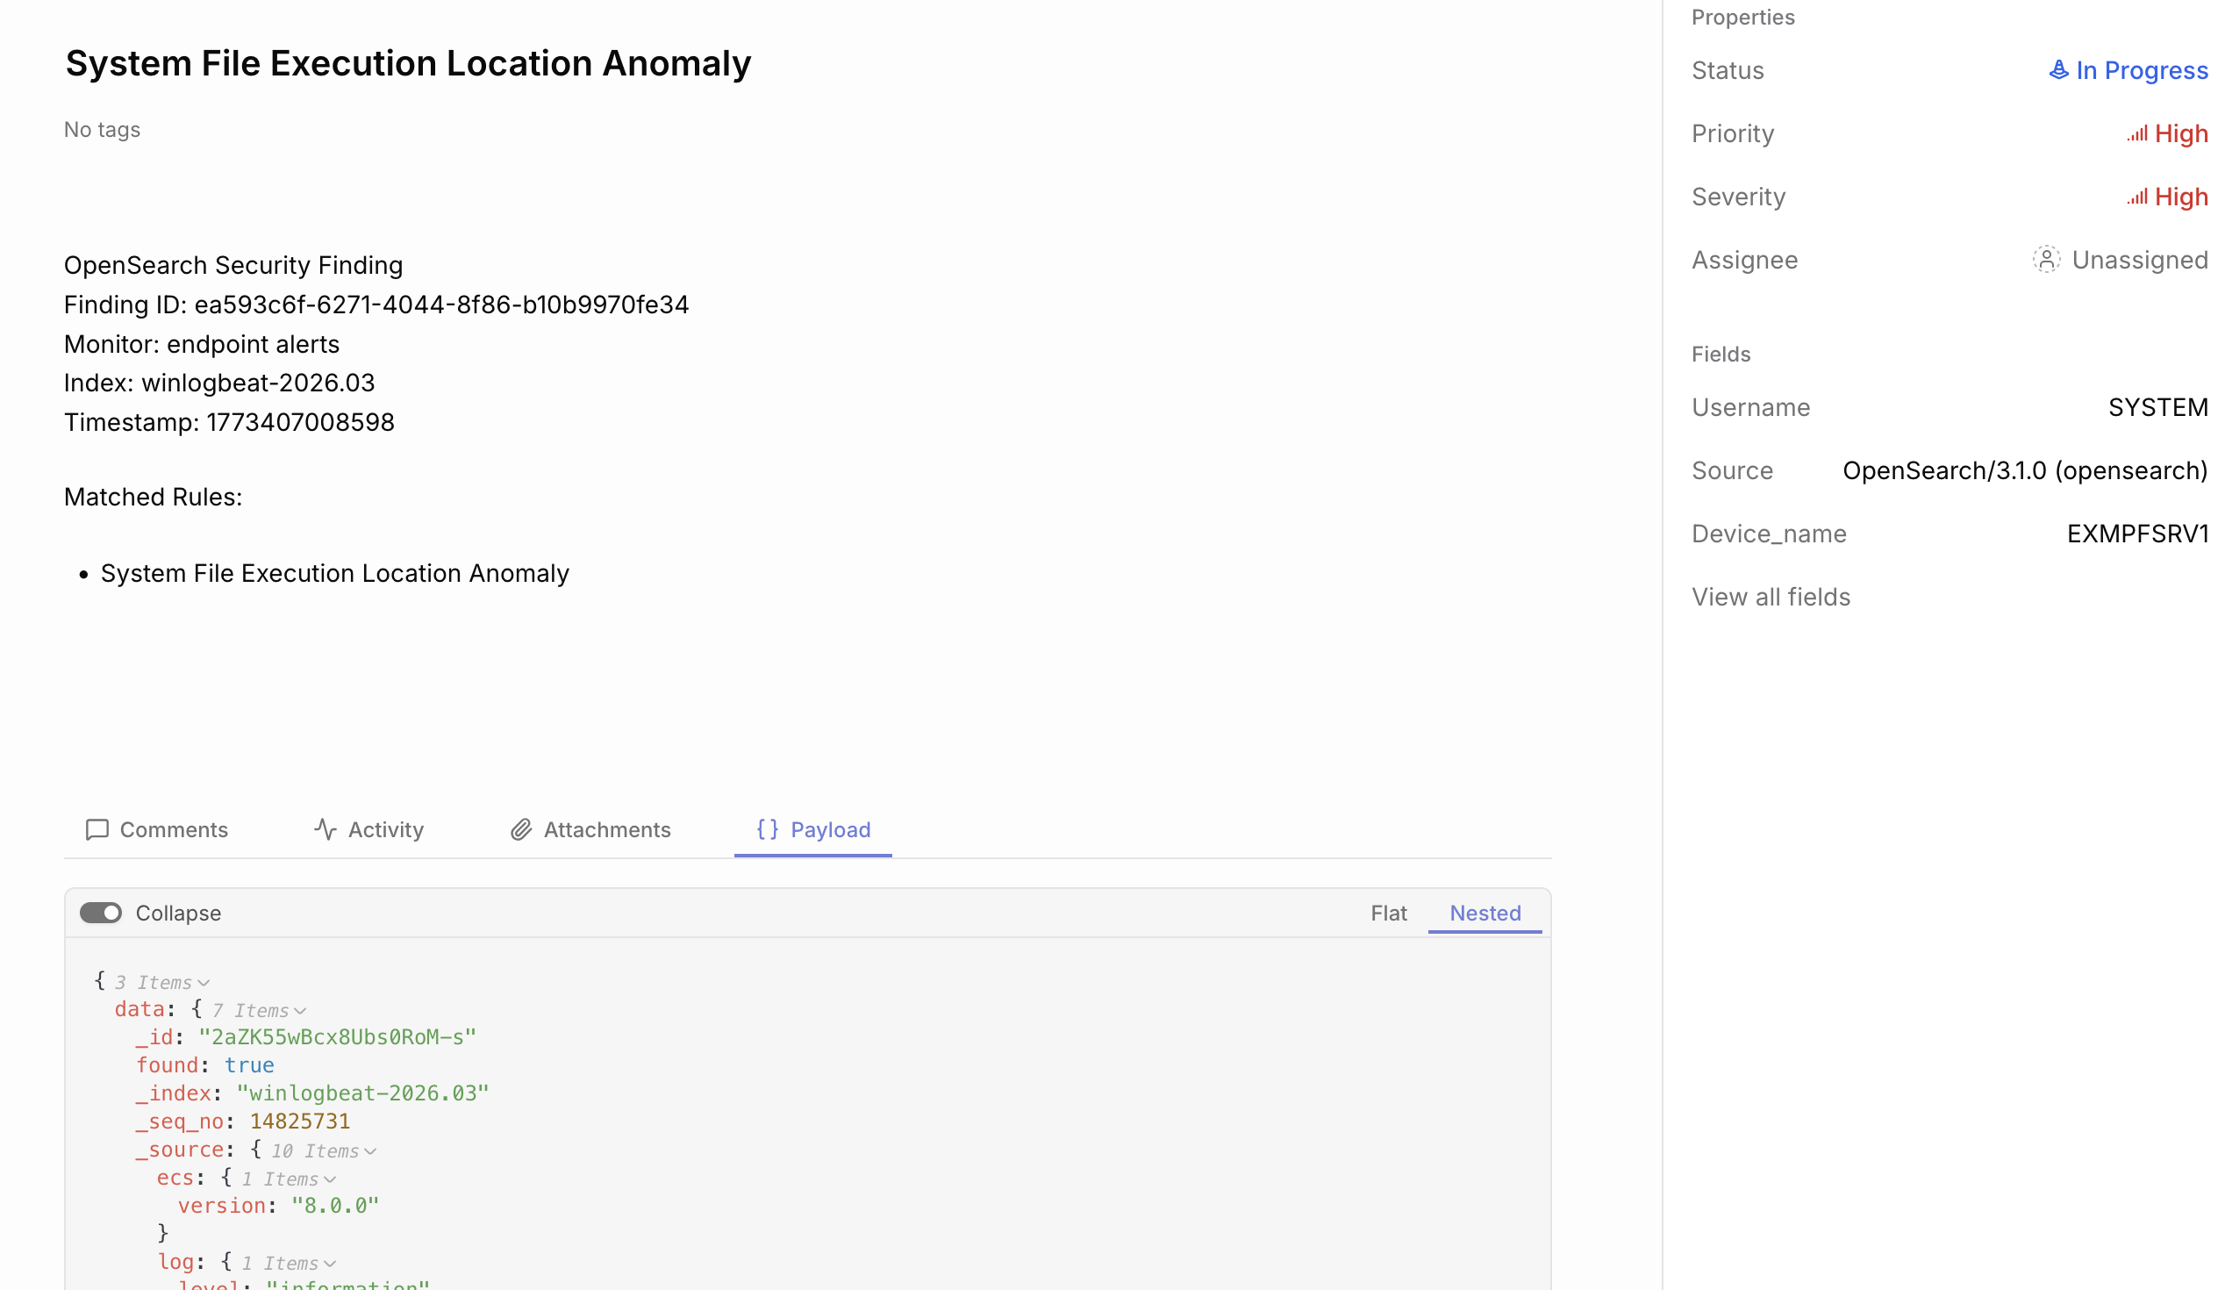Click the Severity High signal icon

pos(2136,197)
